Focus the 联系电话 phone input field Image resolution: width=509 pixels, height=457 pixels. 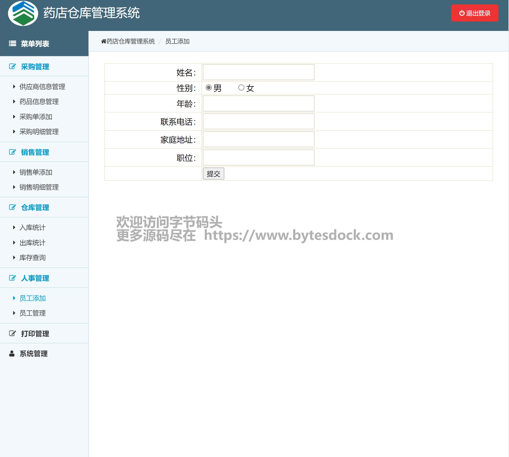pyautogui.click(x=259, y=121)
